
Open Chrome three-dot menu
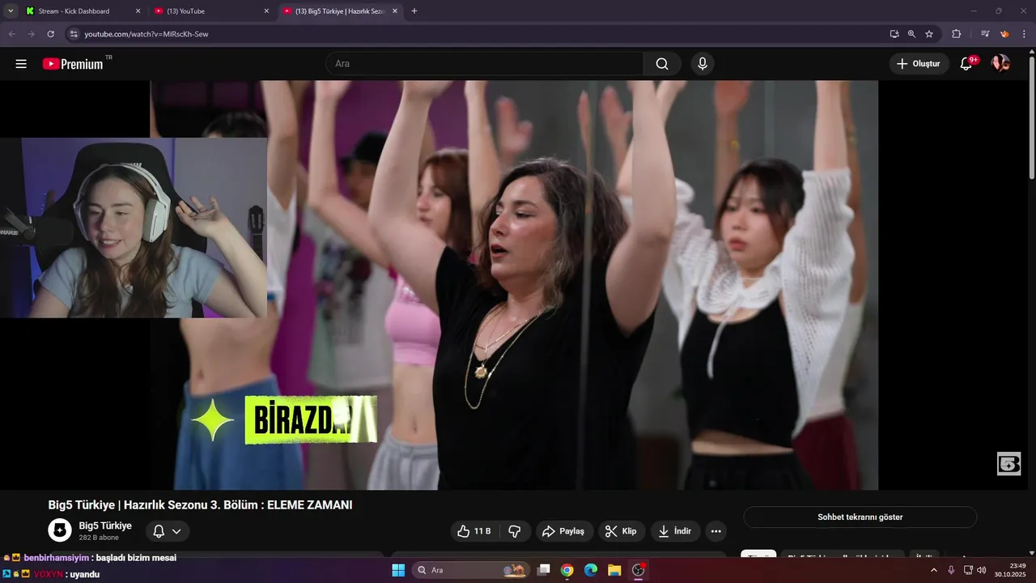(x=1024, y=34)
